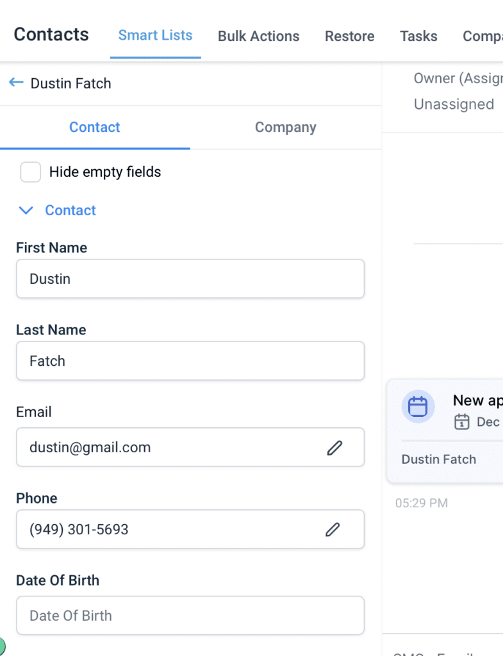Click the Last Name field showing Fatch

tap(190, 361)
